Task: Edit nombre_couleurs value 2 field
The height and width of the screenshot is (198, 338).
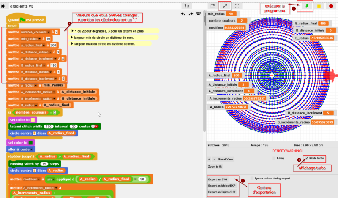Action: [x=56, y=32]
